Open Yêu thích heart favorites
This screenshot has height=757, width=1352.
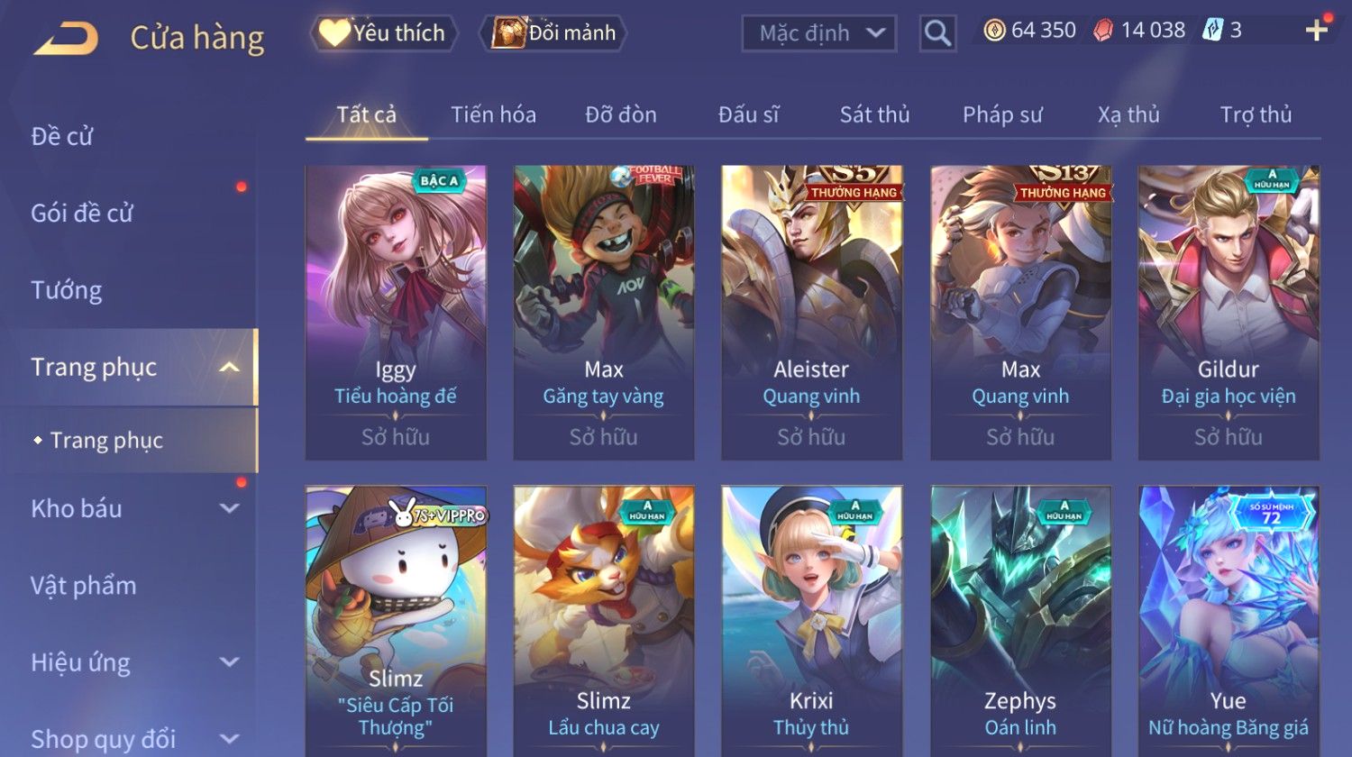coord(384,33)
